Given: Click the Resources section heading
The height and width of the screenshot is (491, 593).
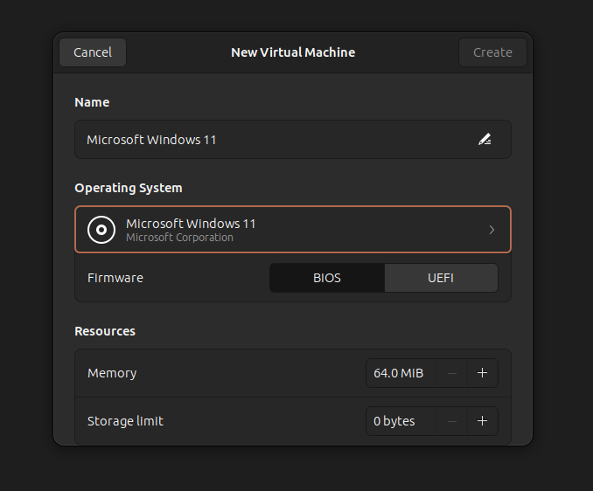Looking at the screenshot, I should tap(105, 331).
